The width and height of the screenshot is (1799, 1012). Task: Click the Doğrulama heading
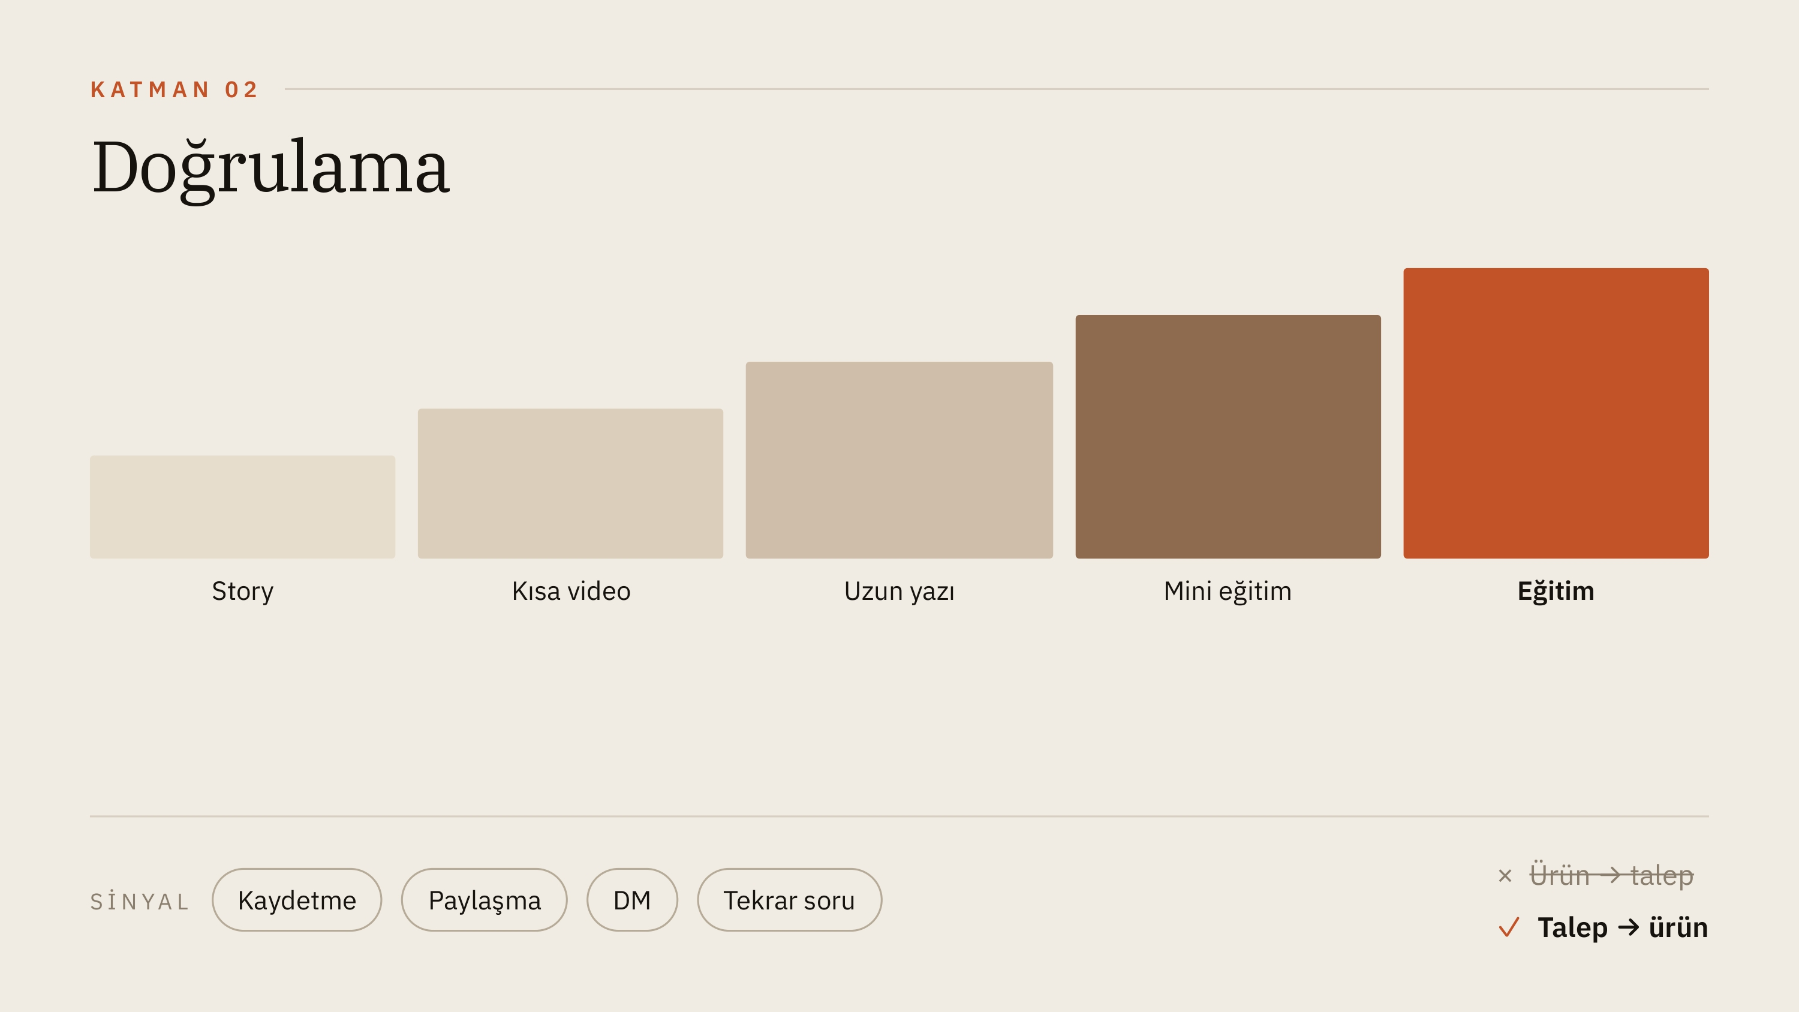pyautogui.click(x=270, y=169)
